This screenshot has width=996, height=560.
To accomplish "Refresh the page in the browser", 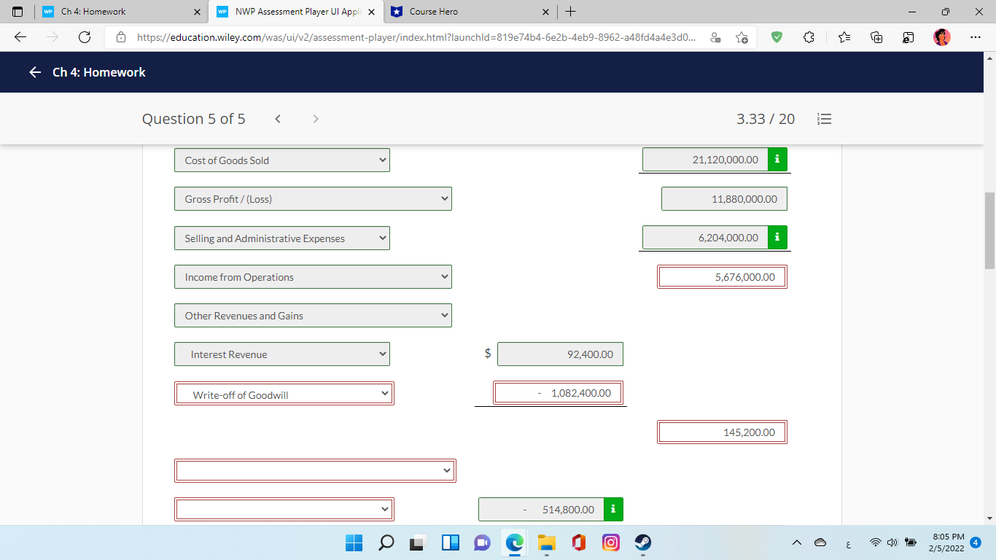I will tap(85, 37).
